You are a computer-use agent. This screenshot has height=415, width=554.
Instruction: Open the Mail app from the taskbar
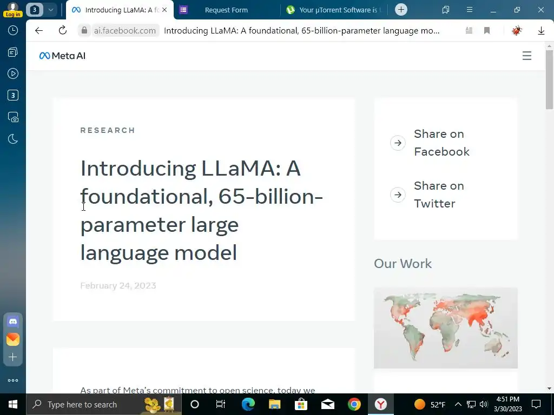click(x=327, y=404)
